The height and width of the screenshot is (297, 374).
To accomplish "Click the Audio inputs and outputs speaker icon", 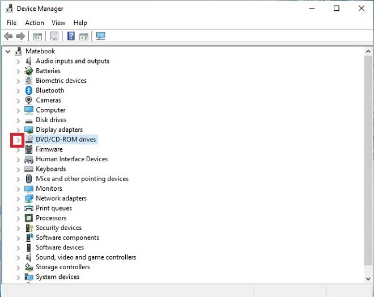I will click(x=29, y=61).
